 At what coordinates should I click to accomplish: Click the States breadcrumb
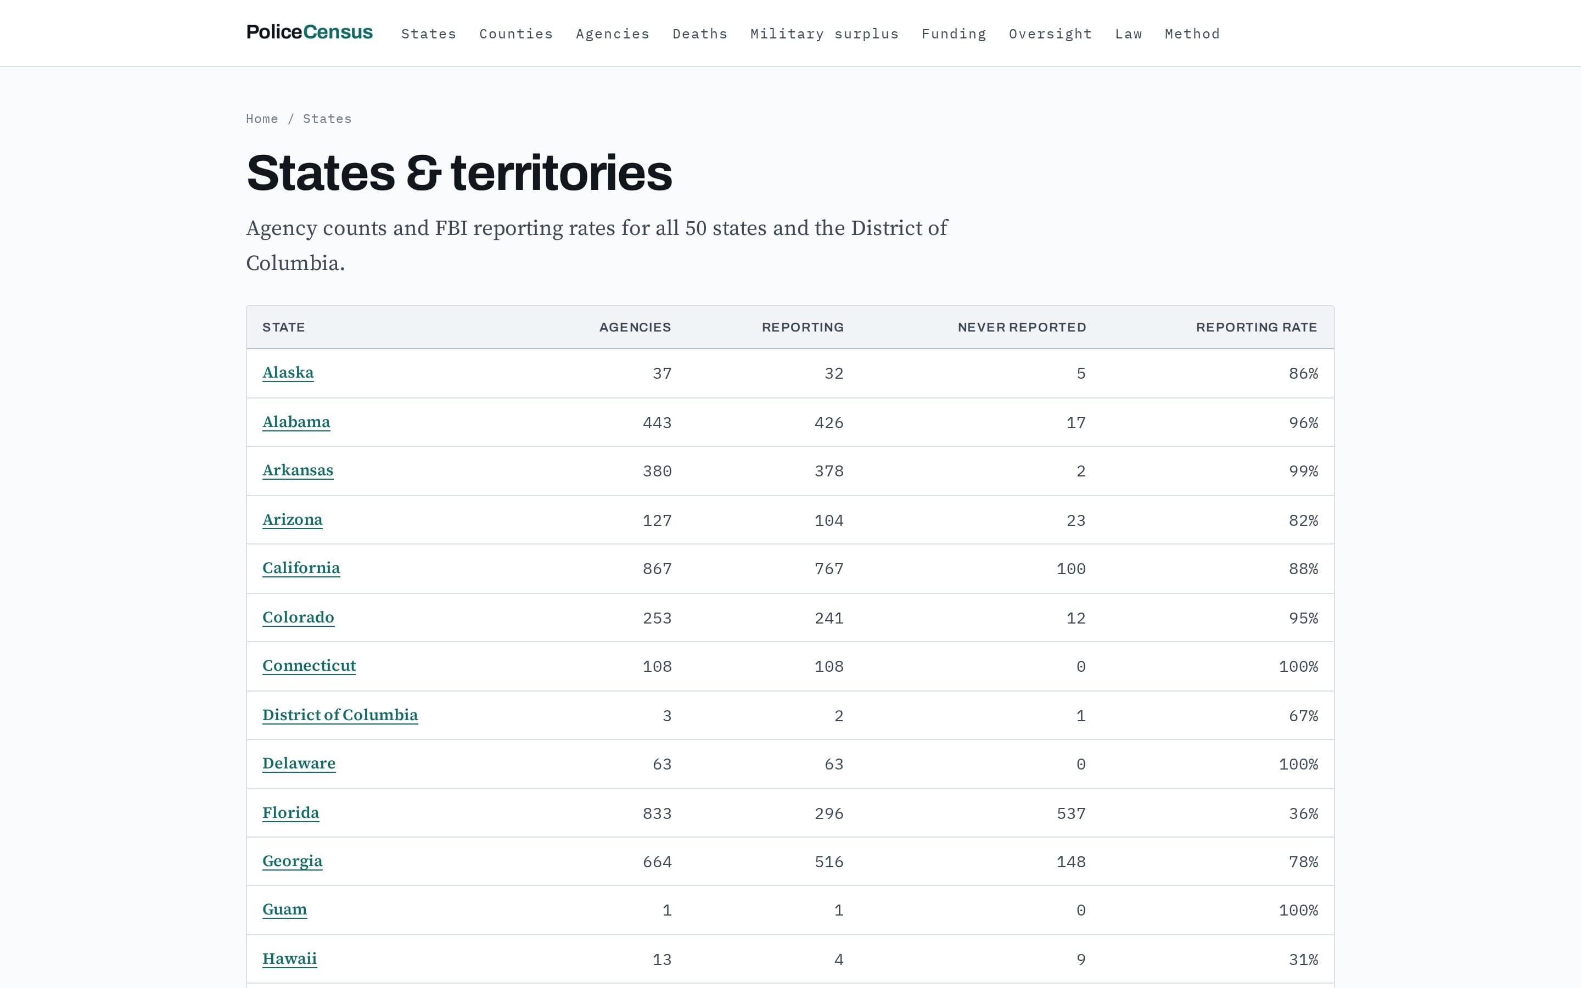pyautogui.click(x=327, y=119)
